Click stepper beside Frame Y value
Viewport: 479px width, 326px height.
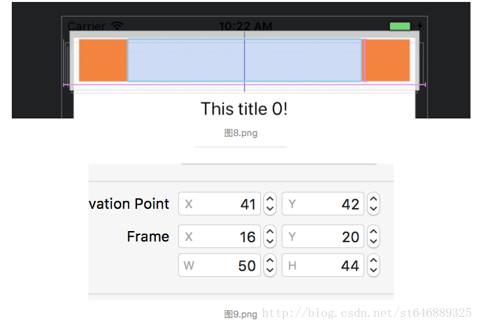click(374, 236)
